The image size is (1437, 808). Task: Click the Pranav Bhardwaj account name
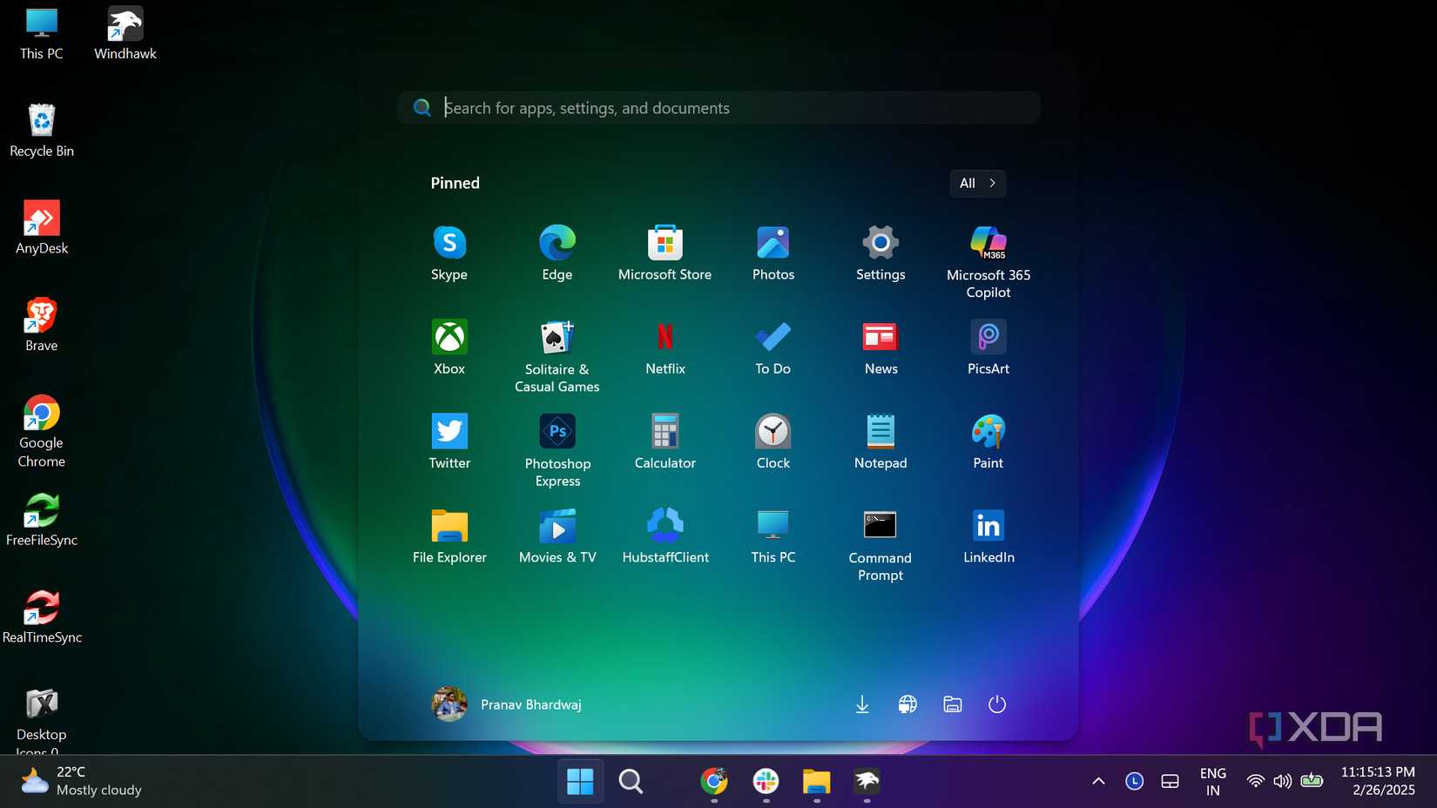531,704
